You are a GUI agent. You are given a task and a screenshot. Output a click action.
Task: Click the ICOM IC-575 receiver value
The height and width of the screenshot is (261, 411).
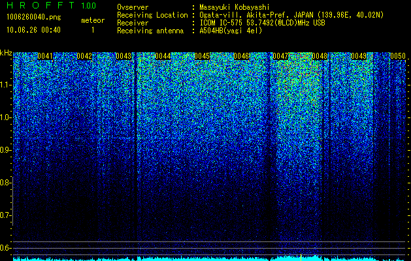(x=263, y=23)
